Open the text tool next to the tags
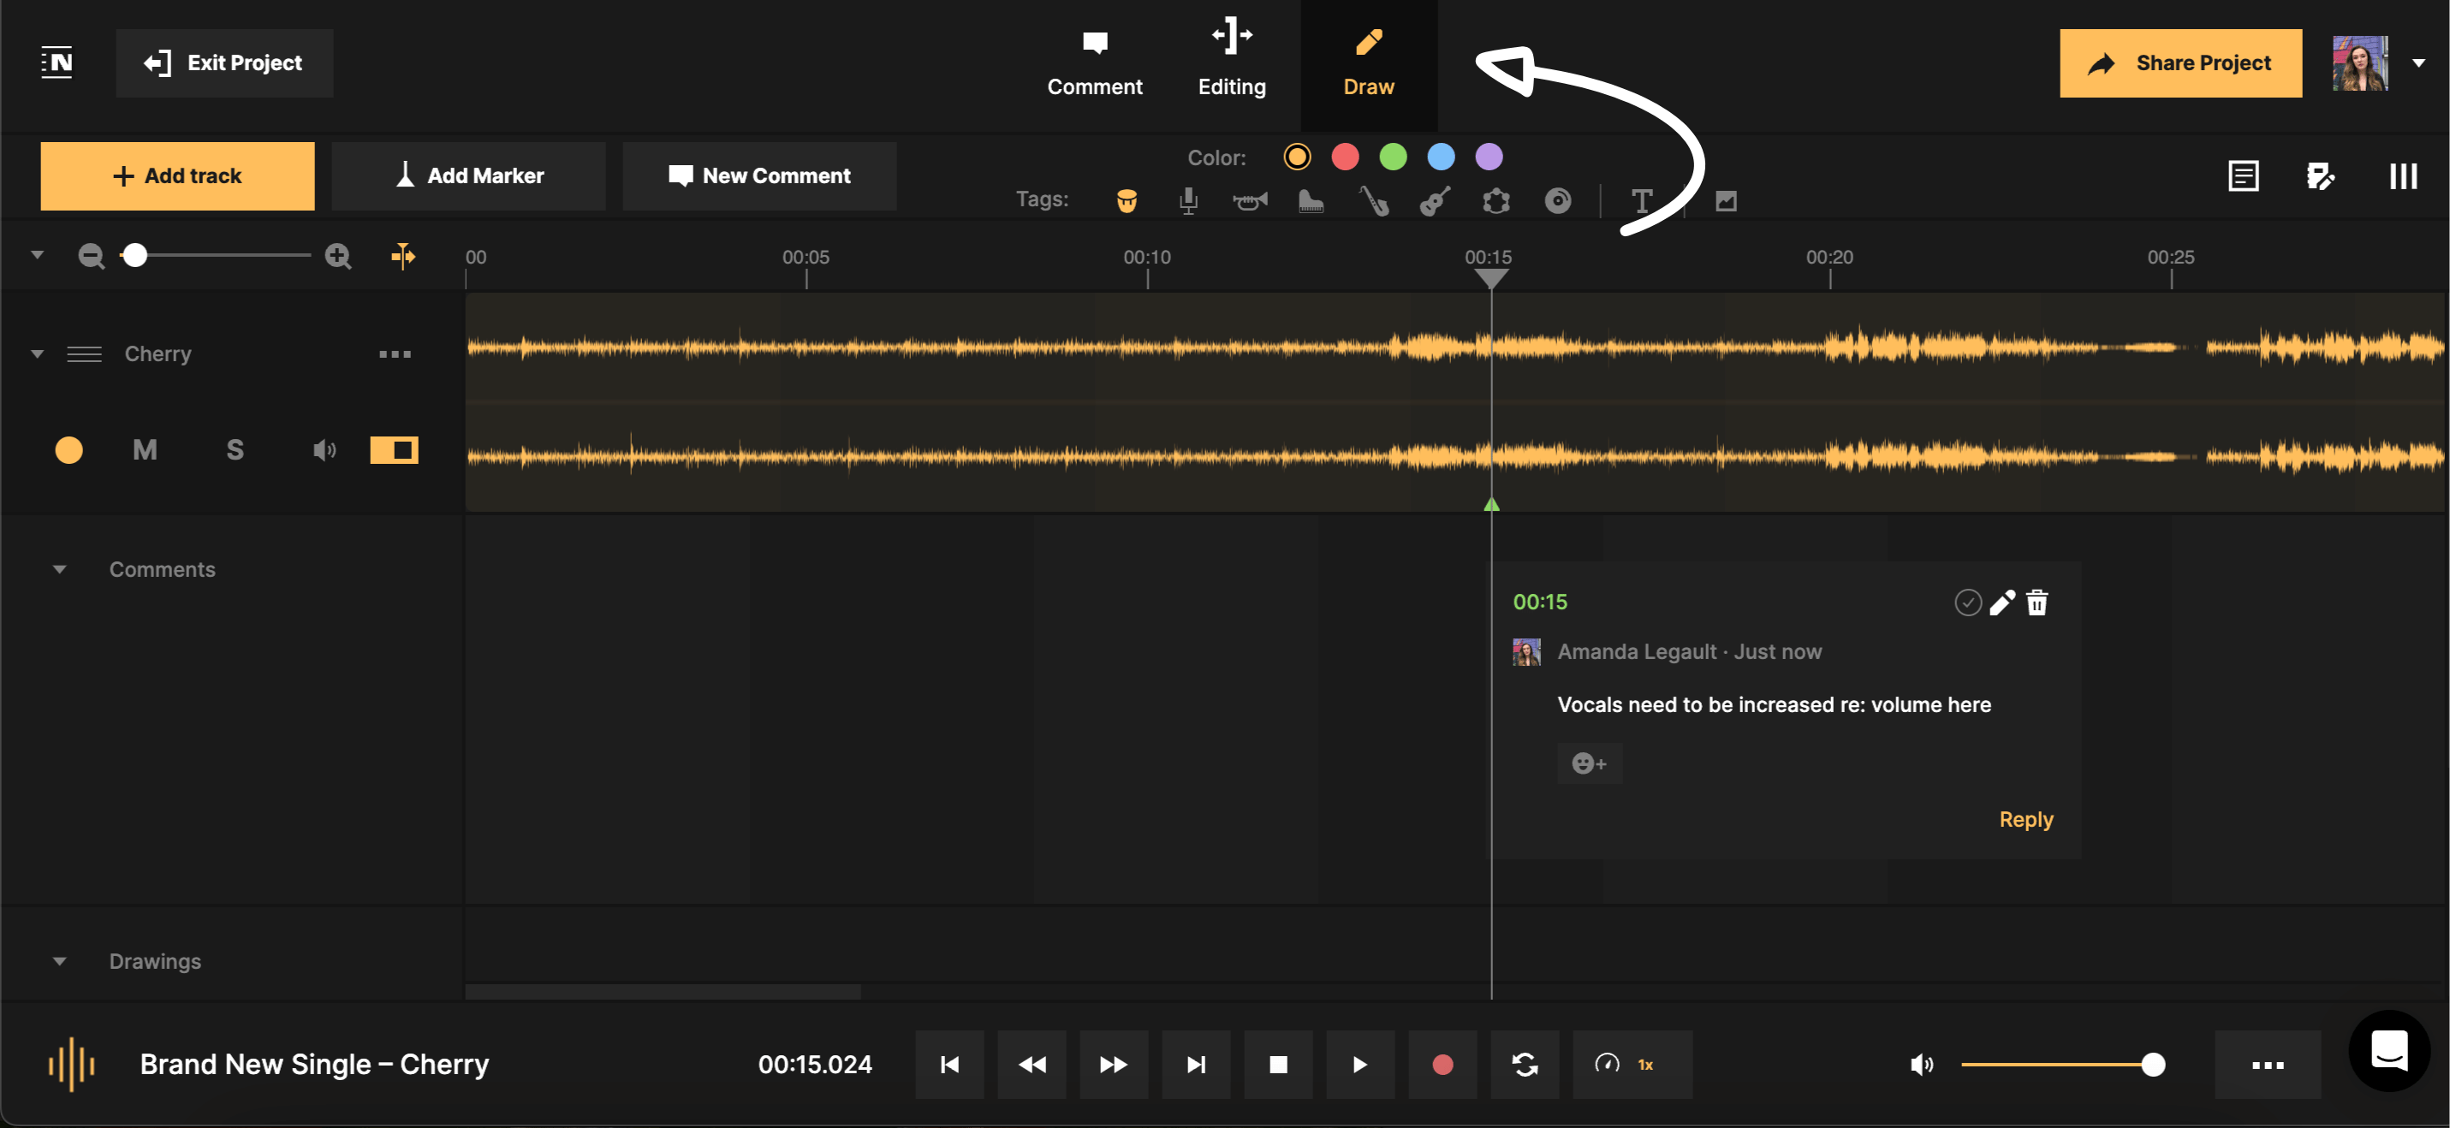 click(1643, 199)
